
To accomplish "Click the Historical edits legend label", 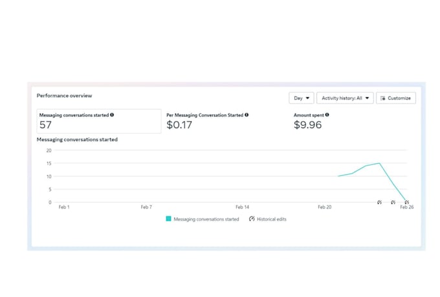I will (x=272, y=219).
